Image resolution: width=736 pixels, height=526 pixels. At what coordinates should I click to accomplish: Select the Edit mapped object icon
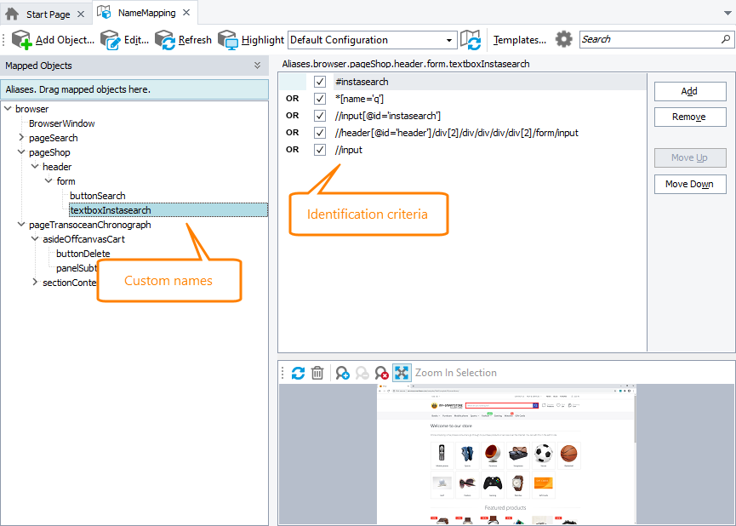point(110,39)
